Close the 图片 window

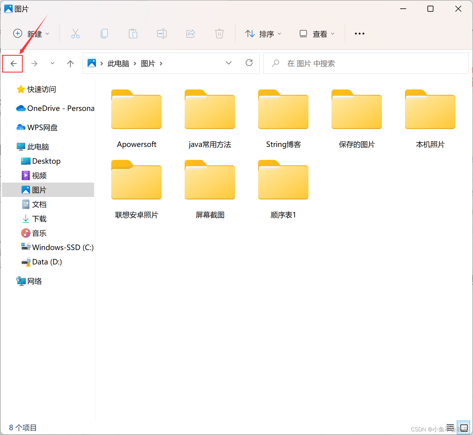click(458, 9)
